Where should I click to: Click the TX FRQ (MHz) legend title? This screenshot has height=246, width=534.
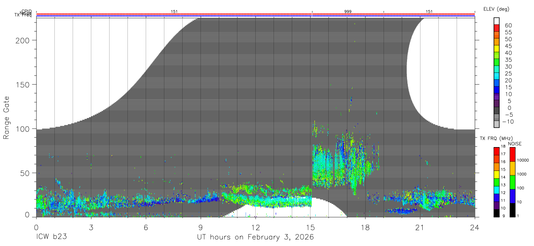[x=496, y=138]
